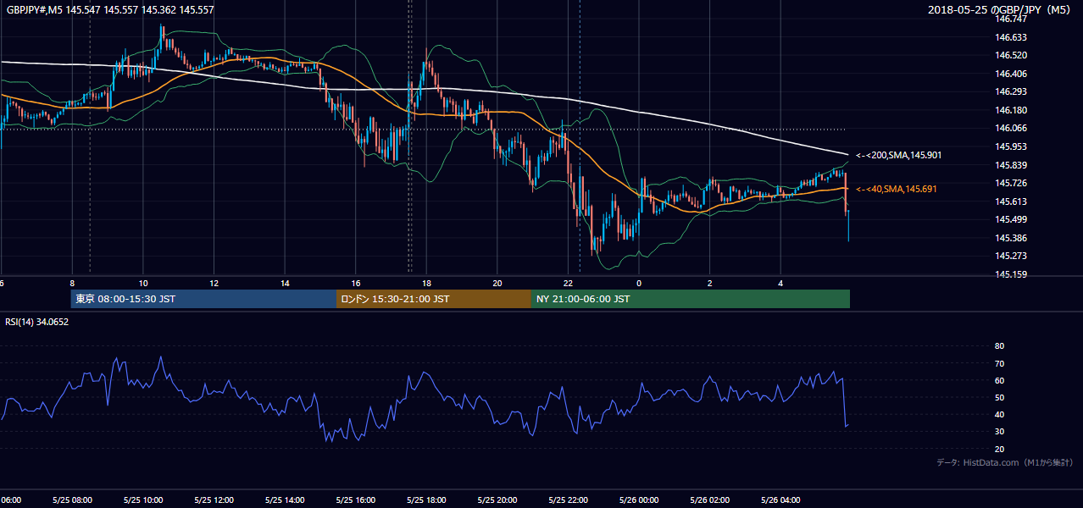Viewport: 1083px width, 508px height.
Task: Click hour tick 4 under the price chart
Action: [x=780, y=283]
